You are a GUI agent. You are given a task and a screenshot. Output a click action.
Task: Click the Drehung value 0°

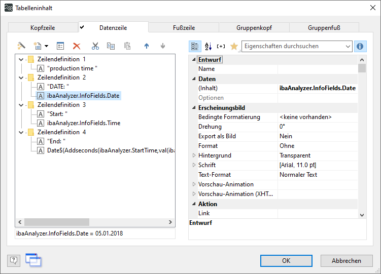(x=318, y=127)
